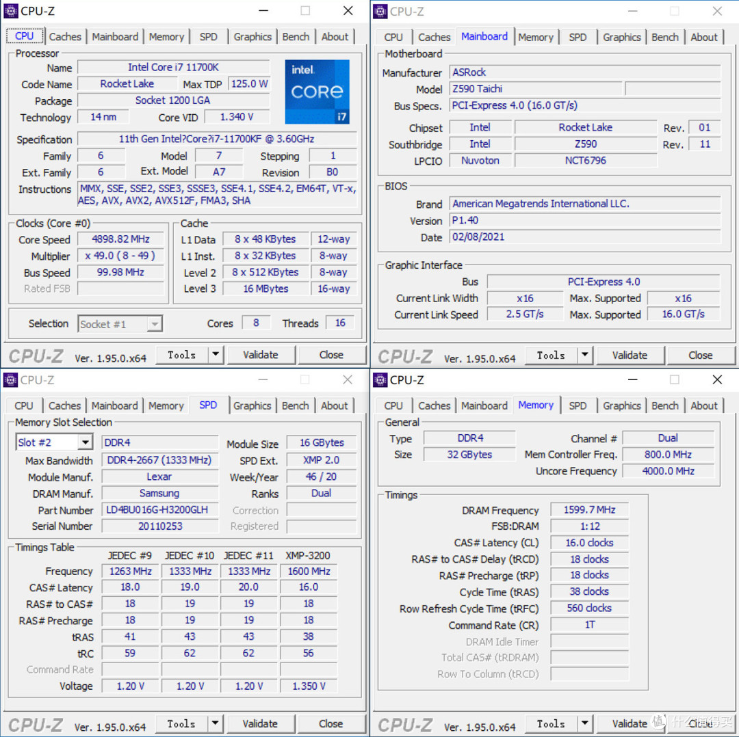The image size is (739, 737).
Task: Click Validate in the Mainboard window
Action: click(630, 355)
